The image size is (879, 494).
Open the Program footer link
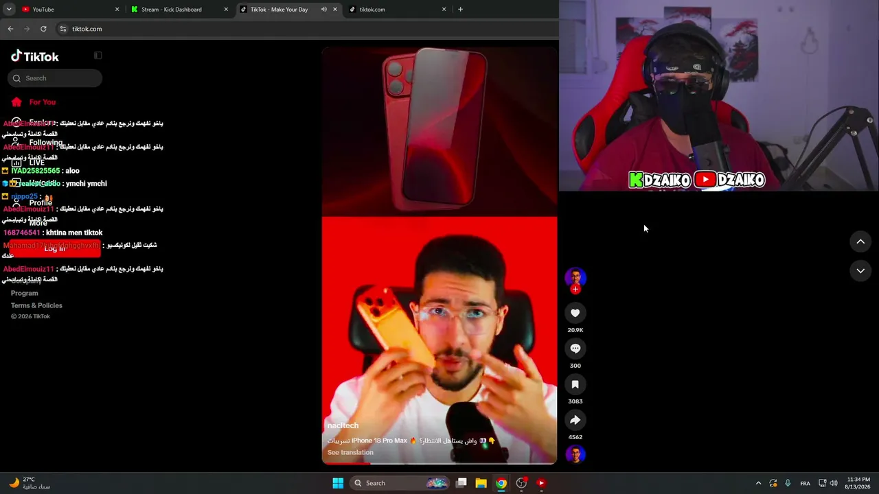pyautogui.click(x=25, y=293)
